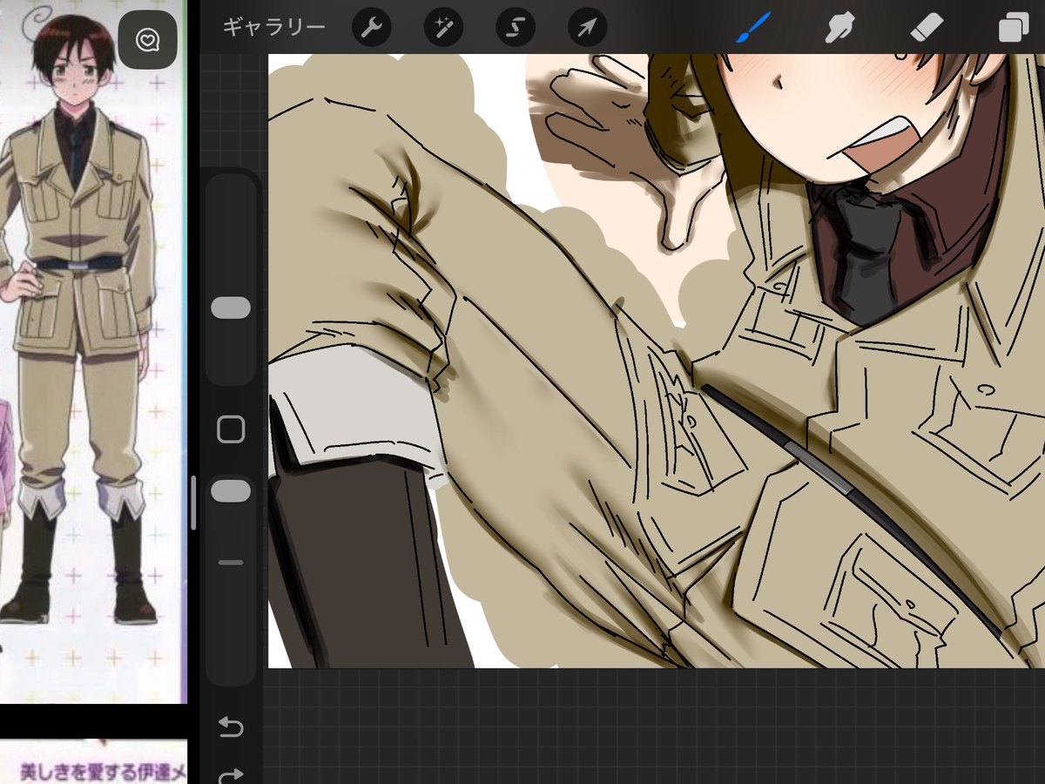Viewport: 1045px width, 784px height.
Task: Tap the square Modify button in sidebar
Action: pos(231,429)
